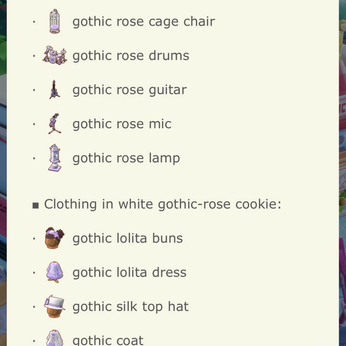This screenshot has height=346, width=346.
Task: Tap the gothic rose guitar icon
Action: [x=54, y=90]
